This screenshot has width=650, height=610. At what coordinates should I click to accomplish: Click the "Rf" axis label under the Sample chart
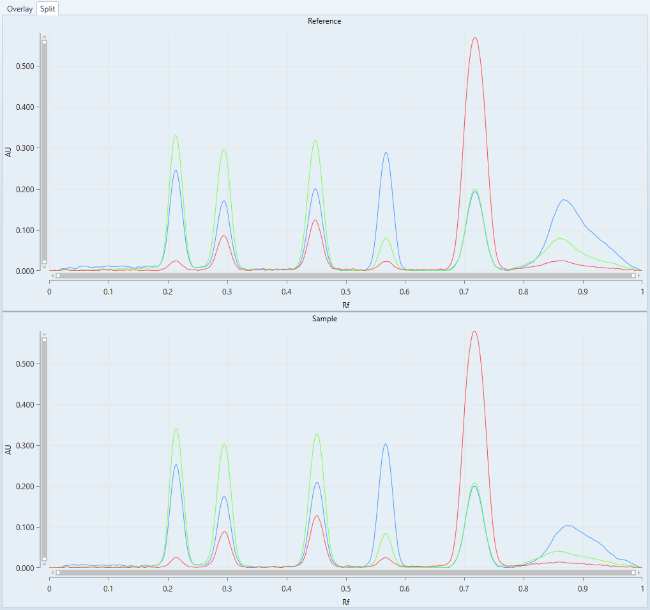click(345, 602)
